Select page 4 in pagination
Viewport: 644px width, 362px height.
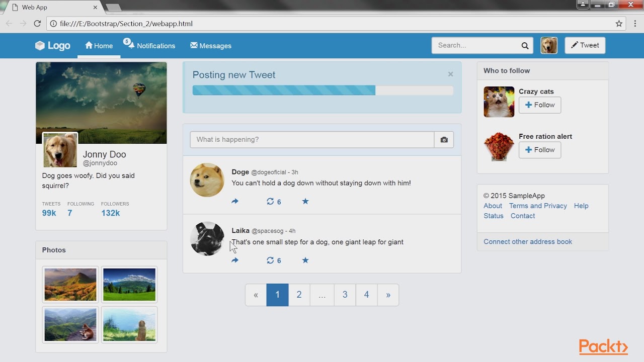[366, 295]
